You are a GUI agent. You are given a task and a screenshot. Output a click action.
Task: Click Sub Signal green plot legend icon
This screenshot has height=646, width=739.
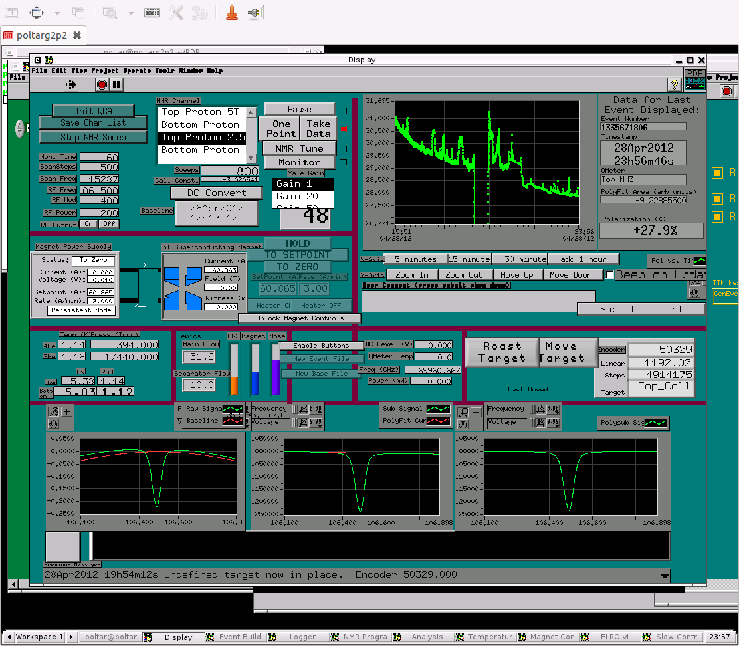pos(438,409)
